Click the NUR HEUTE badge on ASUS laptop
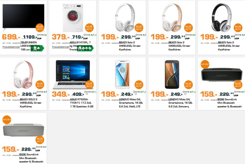The image size is (245, 164). pyautogui.click(x=89, y=85)
